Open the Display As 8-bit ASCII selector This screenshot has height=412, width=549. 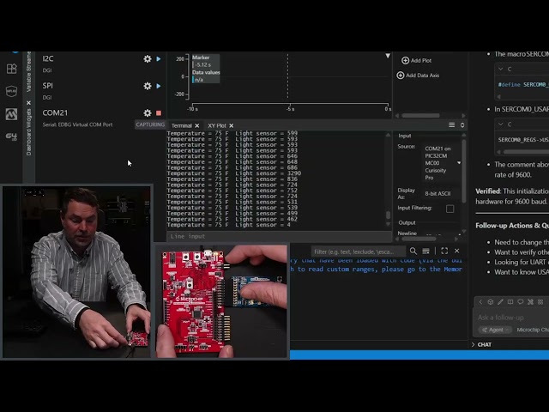[442, 193]
